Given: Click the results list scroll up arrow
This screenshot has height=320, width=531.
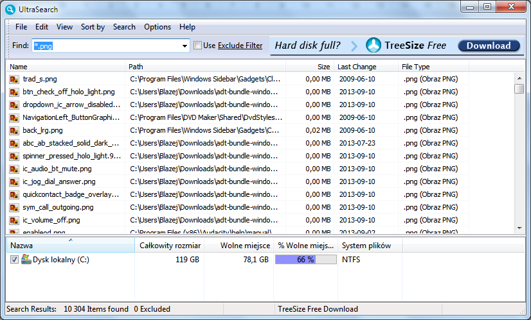Looking at the screenshot, I should coord(519,78).
